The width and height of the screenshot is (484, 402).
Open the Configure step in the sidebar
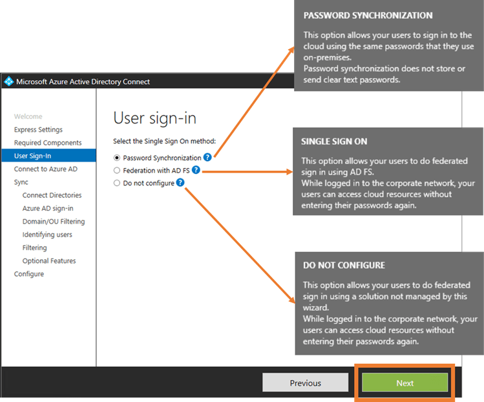coord(29,274)
